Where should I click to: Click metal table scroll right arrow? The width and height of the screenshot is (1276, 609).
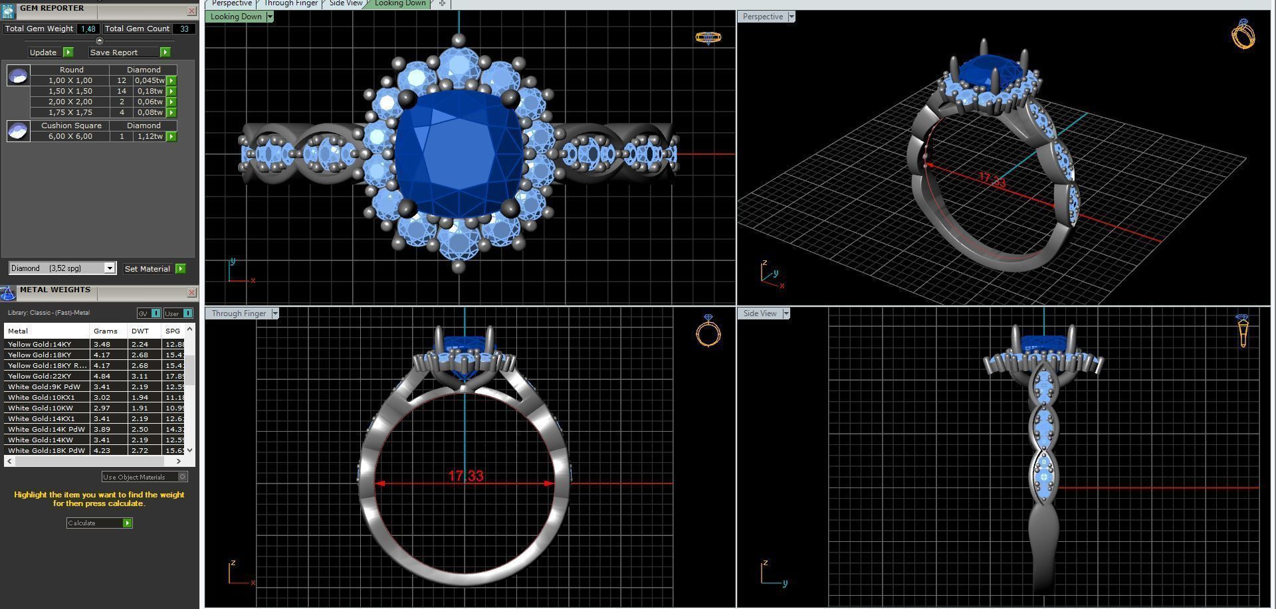click(x=178, y=461)
